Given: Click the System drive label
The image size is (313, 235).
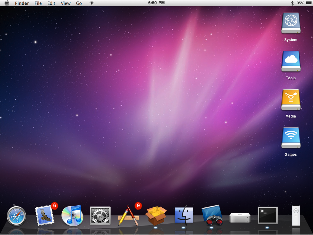Looking at the screenshot, I should pos(291,40).
